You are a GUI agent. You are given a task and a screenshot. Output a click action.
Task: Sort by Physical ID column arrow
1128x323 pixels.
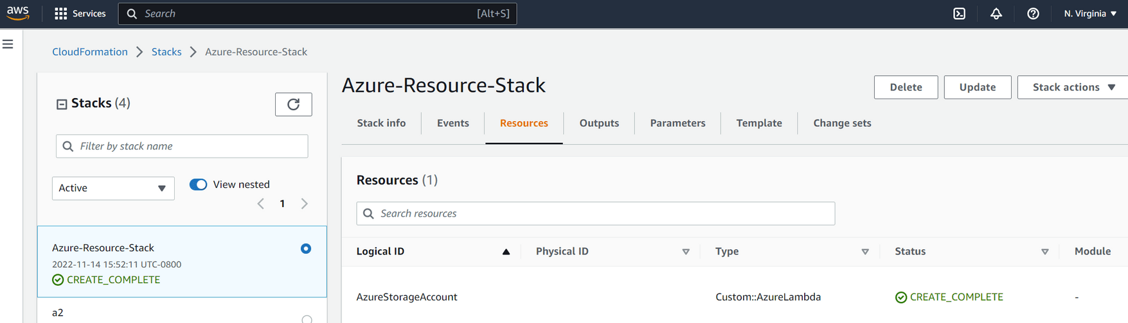point(686,252)
